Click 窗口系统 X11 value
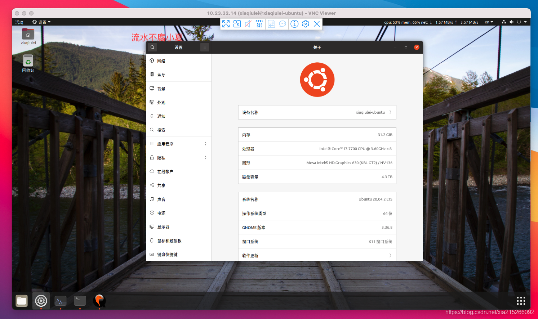Viewport: 538px width, 319px height. [x=380, y=242]
